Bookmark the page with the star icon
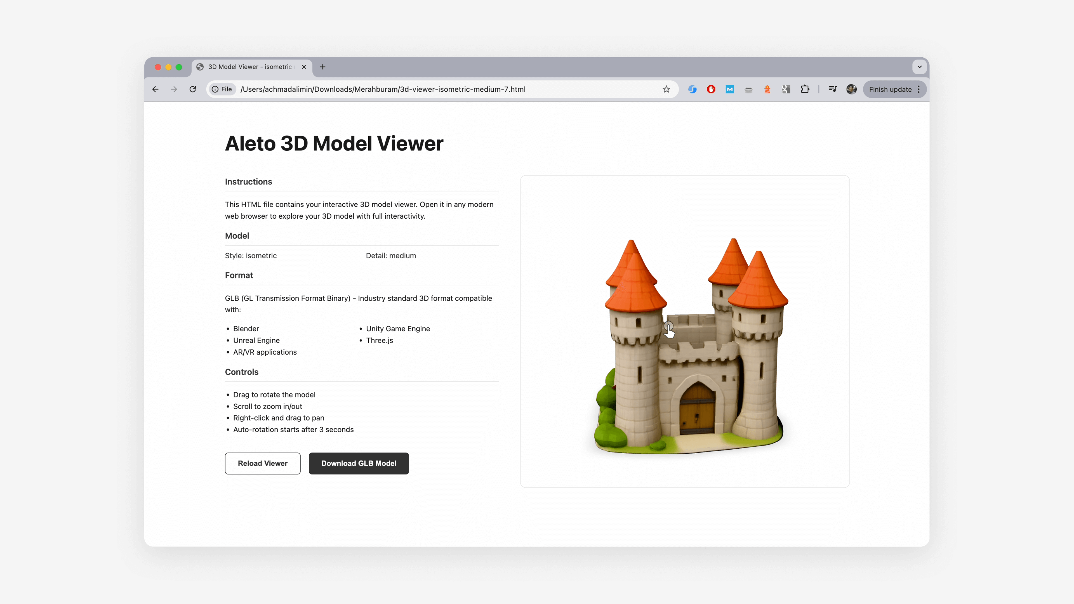This screenshot has height=604, width=1074. (x=666, y=89)
